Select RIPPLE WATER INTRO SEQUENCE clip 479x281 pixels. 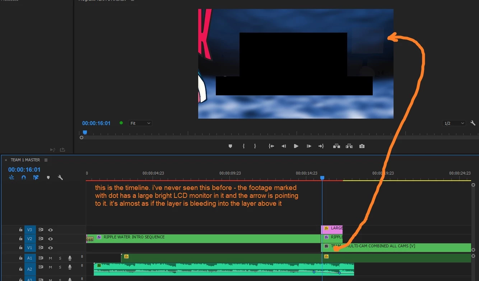[203, 239]
